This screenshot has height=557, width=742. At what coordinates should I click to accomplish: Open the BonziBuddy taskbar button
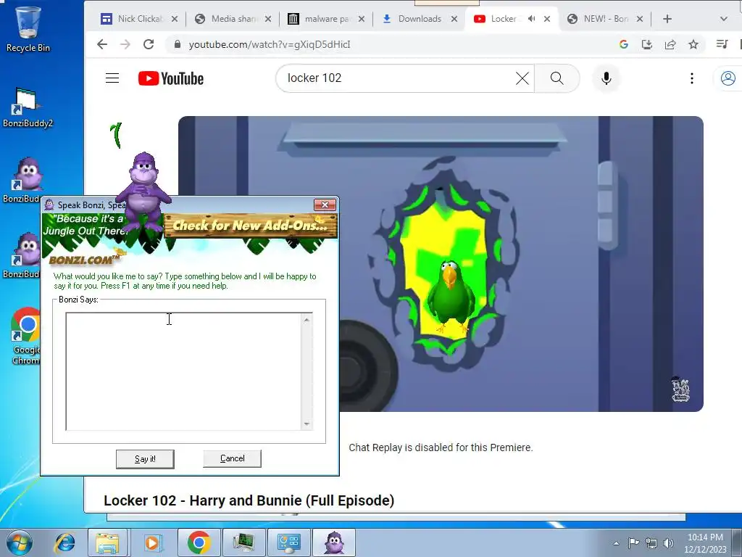tap(334, 542)
